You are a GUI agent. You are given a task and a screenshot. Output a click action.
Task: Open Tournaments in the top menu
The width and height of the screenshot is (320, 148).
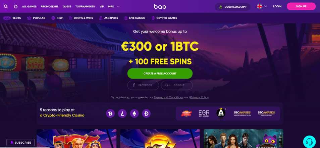[85, 6]
